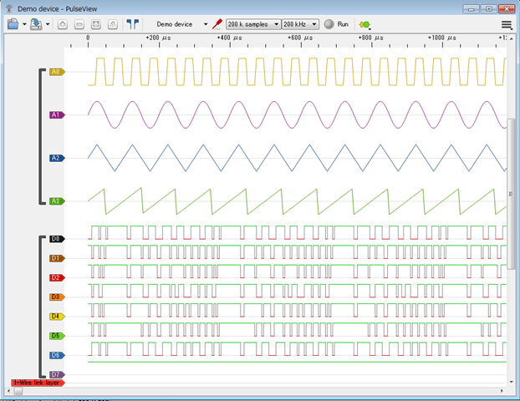Click the Save capture icon
The height and width of the screenshot is (401, 520).
point(35,24)
